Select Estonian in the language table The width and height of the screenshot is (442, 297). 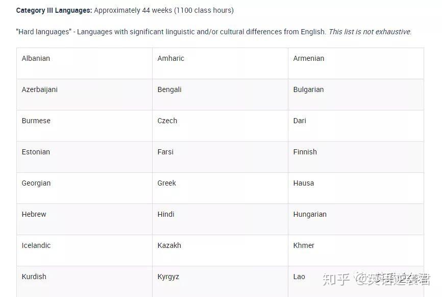[x=36, y=152]
